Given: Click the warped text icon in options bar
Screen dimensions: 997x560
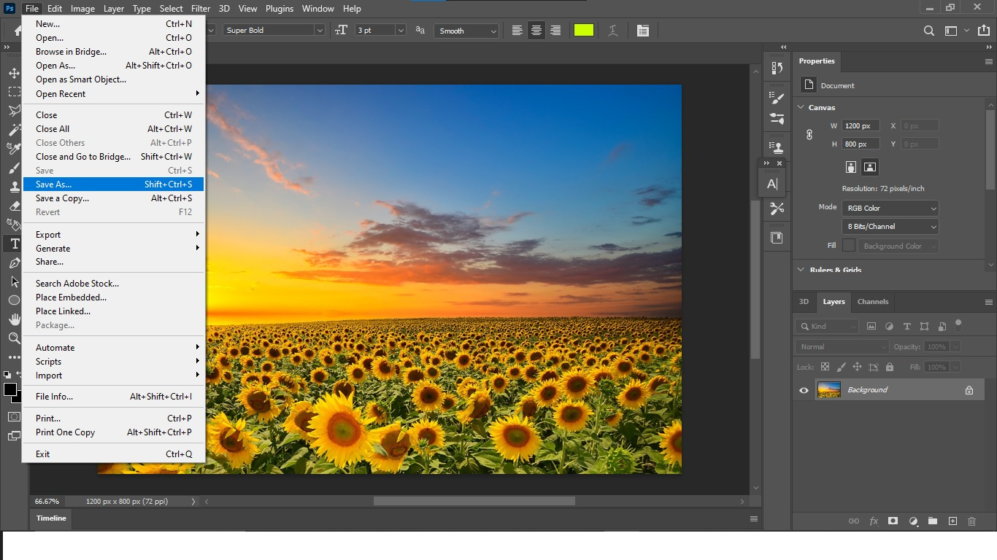Looking at the screenshot, I should pyautogui.click(x=612, y=30).
